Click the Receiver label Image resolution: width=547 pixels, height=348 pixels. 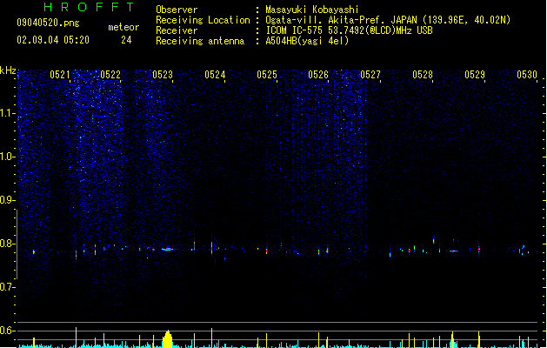[177, 30]
